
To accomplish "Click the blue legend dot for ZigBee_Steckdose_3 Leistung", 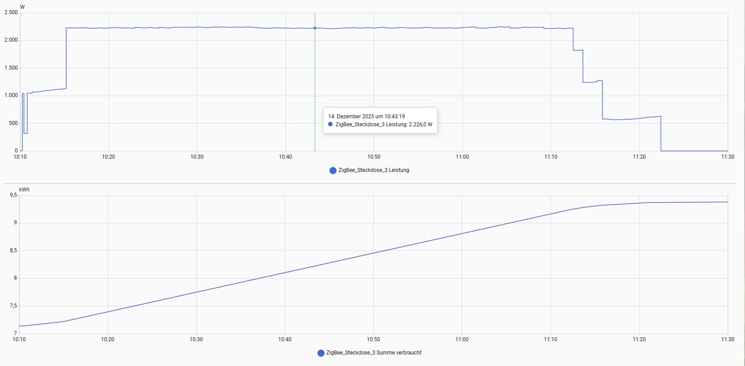I will point(333,171).
